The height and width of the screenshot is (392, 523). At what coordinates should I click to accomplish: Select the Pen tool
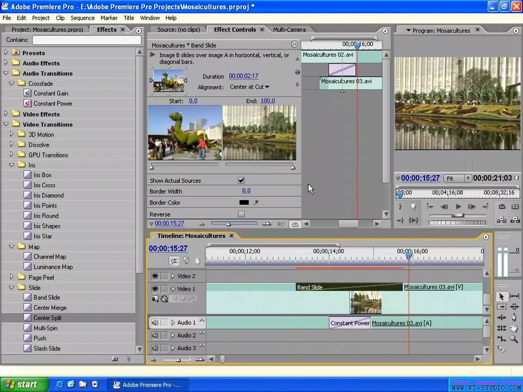[514, 317]
